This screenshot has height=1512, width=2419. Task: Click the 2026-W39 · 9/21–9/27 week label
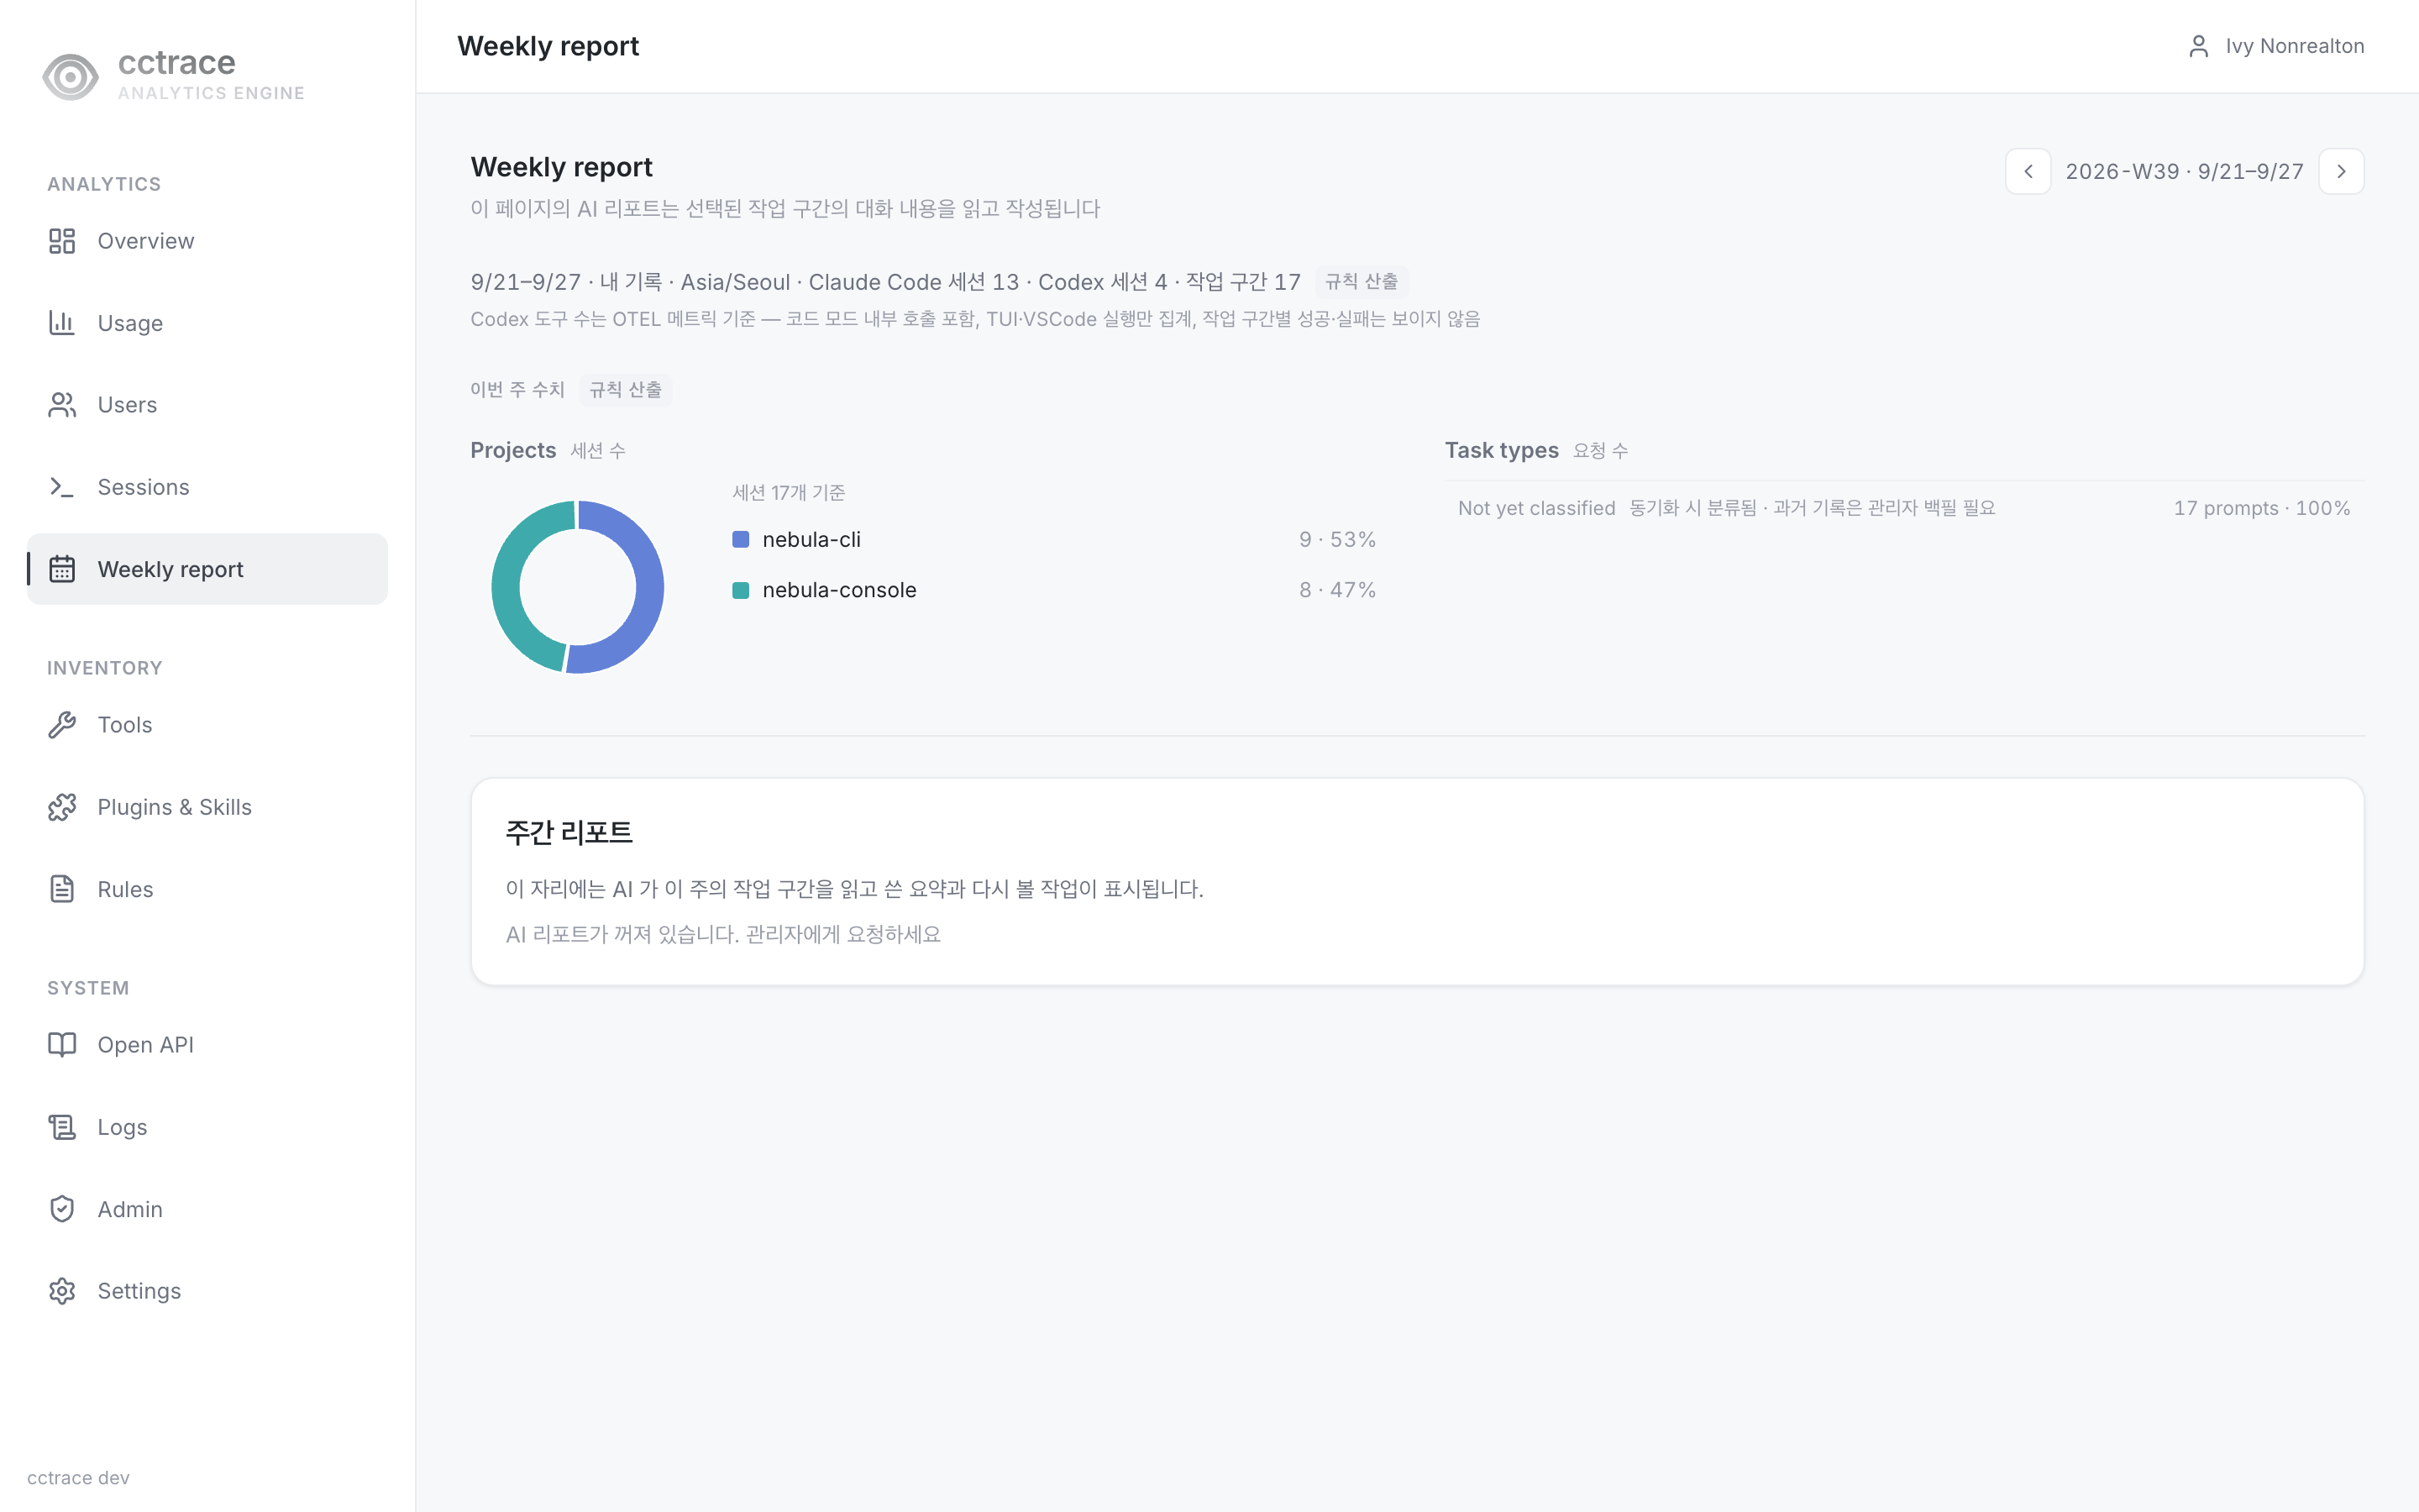(x=2184, y=171)
